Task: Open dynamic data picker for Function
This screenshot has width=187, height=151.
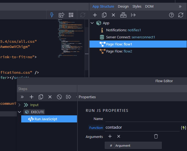Action: pyautogui.click(x=183, y=128)
